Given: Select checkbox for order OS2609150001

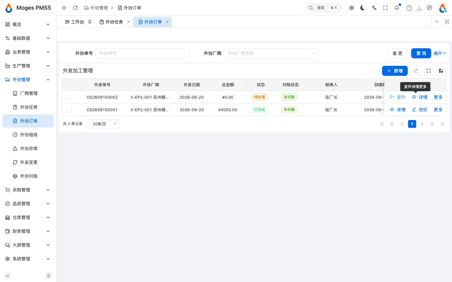Looking at the screenshot, I should pos(69,110).
